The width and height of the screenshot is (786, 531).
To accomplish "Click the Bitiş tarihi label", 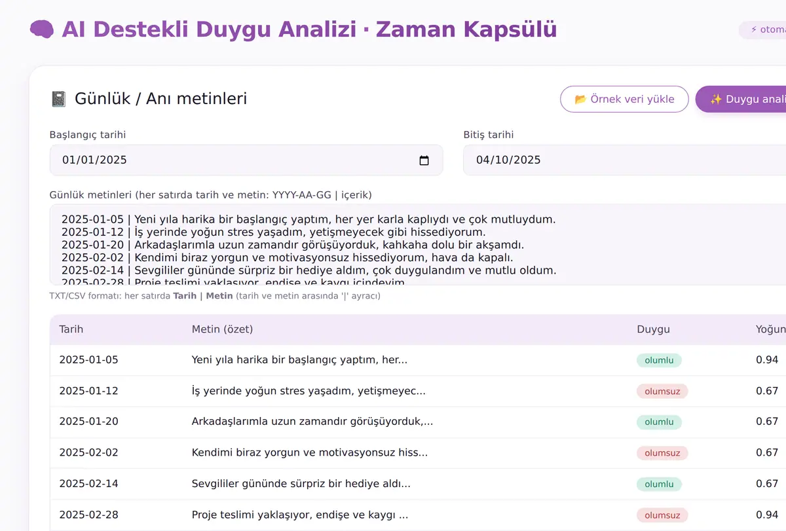I will click(489, 135).
